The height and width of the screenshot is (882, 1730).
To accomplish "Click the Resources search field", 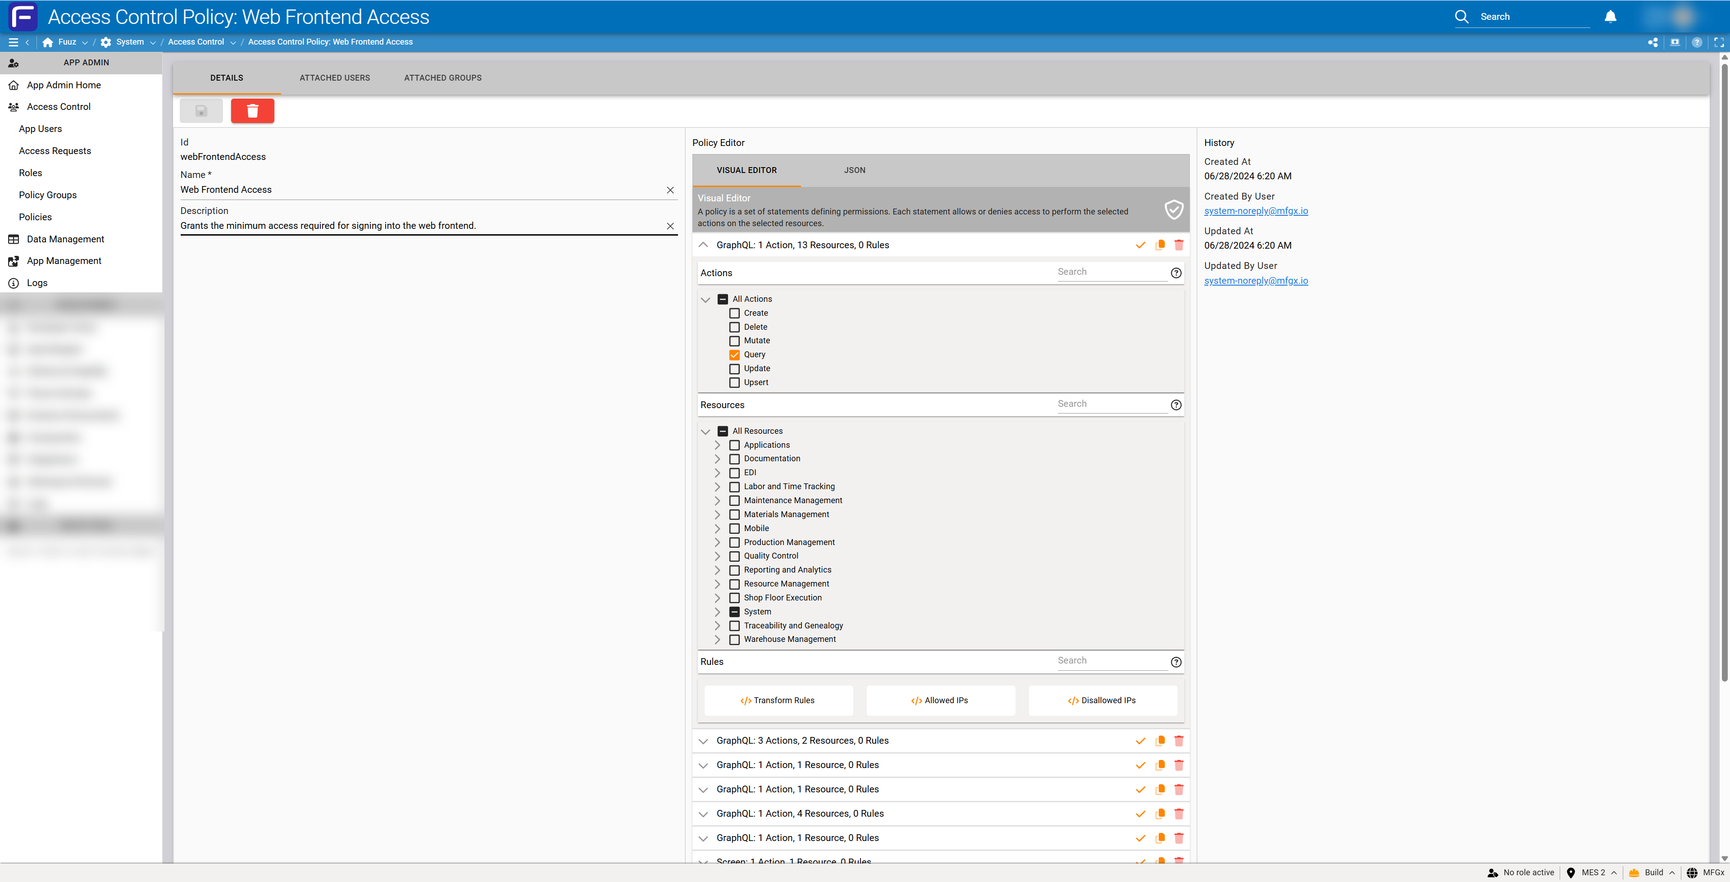I will 1112,405.
